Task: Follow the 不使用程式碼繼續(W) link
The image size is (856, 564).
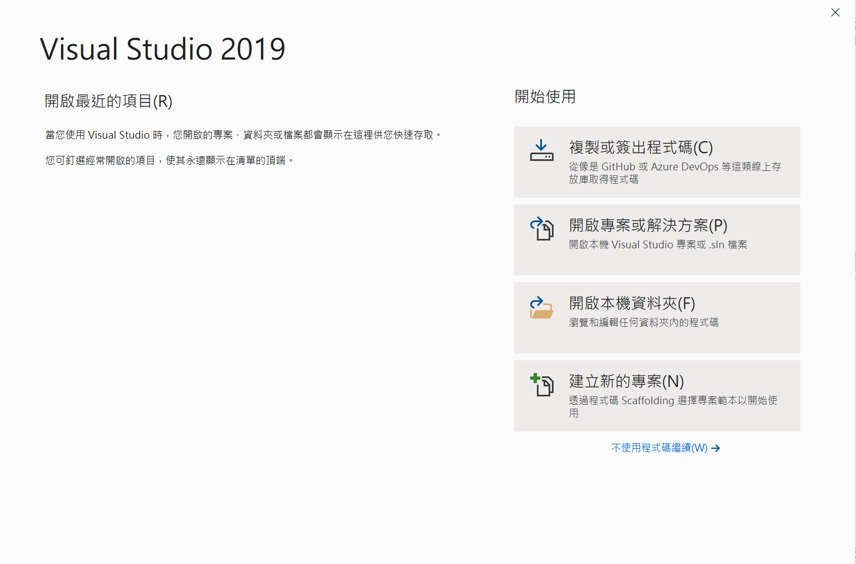Action: pyautogui.click(x=659, y=448)
